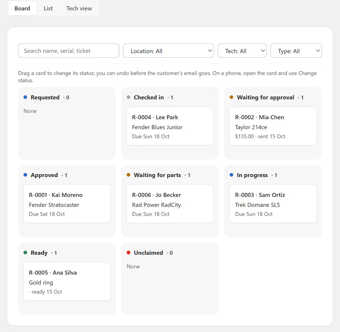The width and height of the screenshot is (340, 332).
Task: Click the $135.00 · sent 15 Oct text
Action: coord(260,136)
